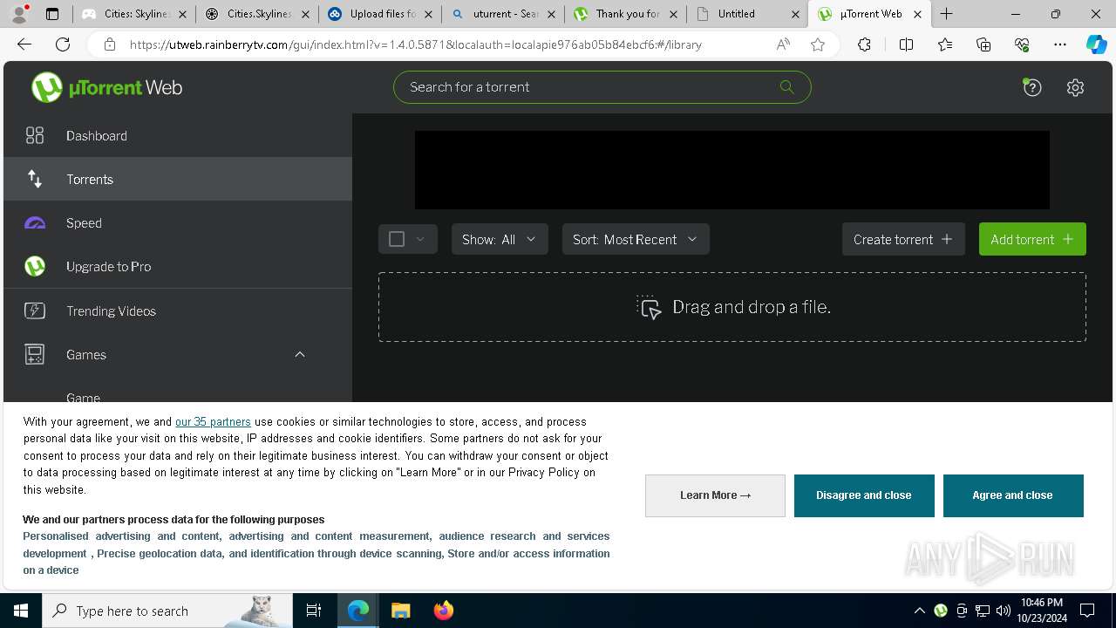Click the Drag and drop a file area
This screenshot has width=1116, height=628.
pyautogui.click(x=732, y=307)
